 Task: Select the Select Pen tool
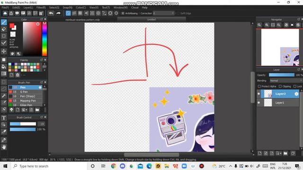(x=4, y=102)
